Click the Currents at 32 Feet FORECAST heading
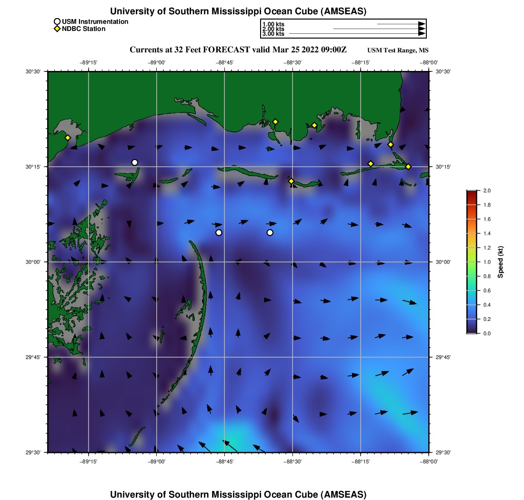The image size is (524, 500). coord(238,50)
